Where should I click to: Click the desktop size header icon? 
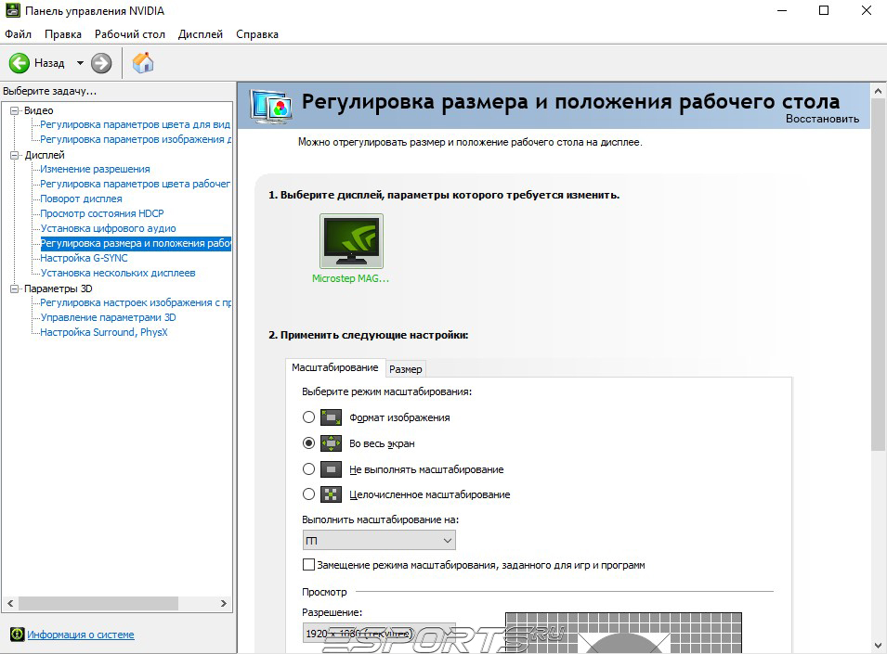coord(271,106)
